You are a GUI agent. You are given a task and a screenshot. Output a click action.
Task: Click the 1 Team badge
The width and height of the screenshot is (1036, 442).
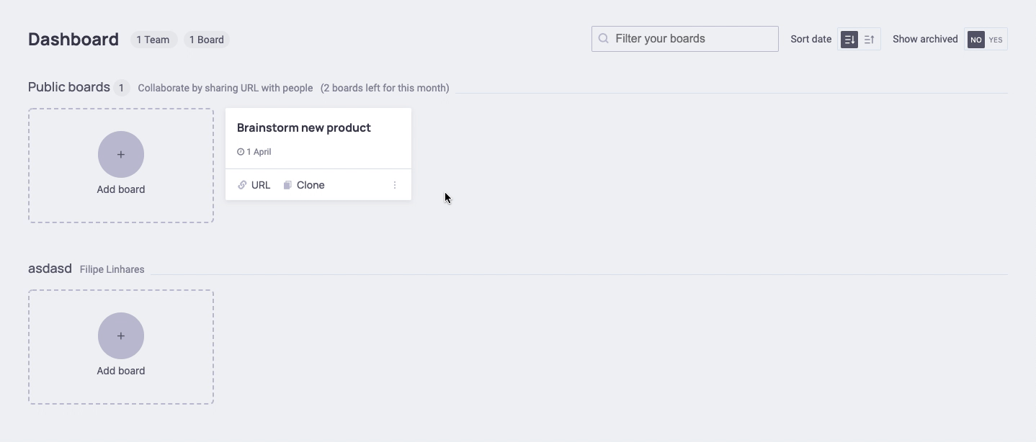(153, 40)
